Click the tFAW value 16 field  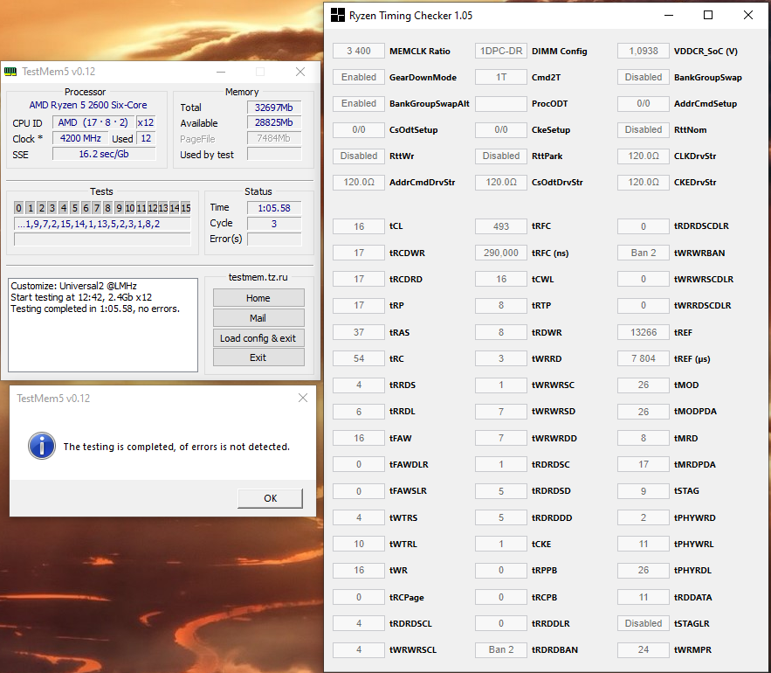[x=359, y=438]
